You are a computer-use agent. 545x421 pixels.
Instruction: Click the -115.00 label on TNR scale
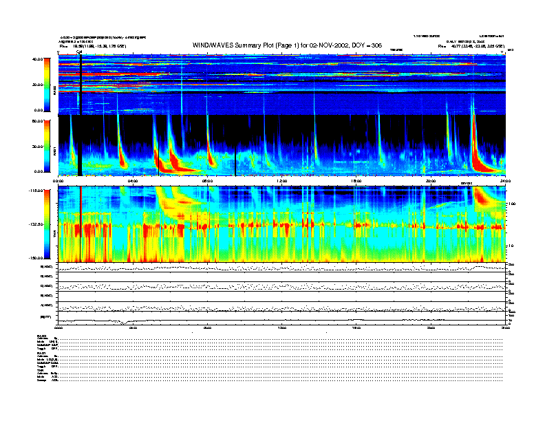point(36,191)
